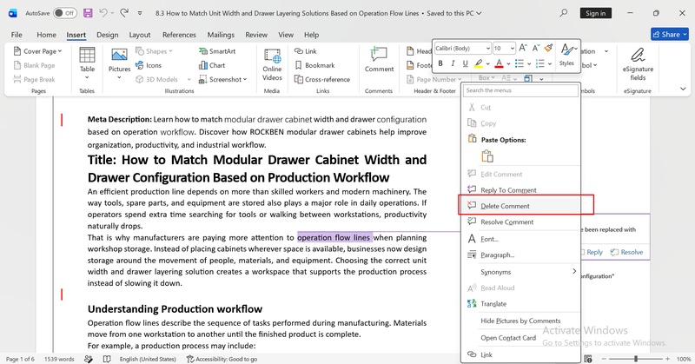Click Resolve link in the comment box
Viewport: 695px width, 364px height.
(626, 252)
